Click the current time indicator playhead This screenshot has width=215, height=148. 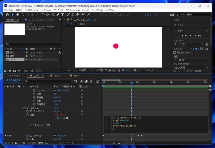pos(132,83)
